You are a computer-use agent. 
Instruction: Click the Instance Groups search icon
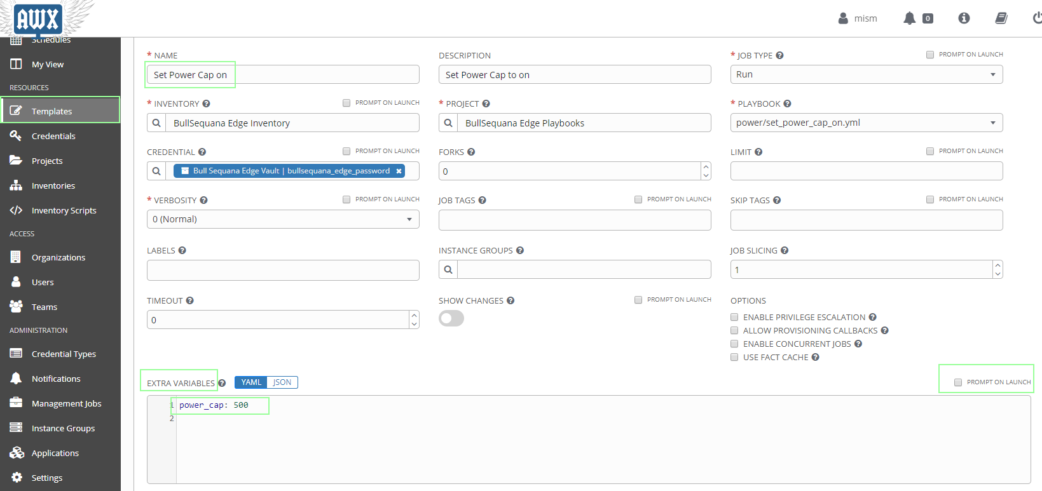pos(448,269)
